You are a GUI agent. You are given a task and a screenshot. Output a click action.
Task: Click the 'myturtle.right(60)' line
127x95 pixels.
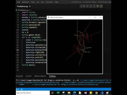tap(35, 53)
